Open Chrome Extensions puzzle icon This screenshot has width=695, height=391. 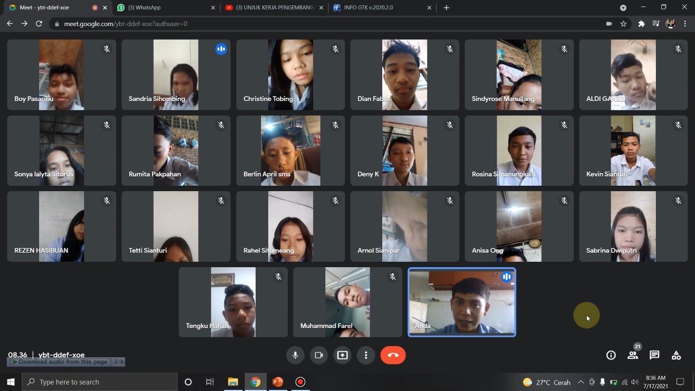(641, 24)
